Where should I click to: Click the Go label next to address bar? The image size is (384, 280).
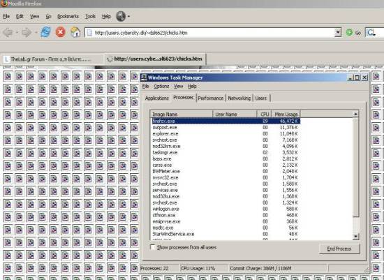click(357, 33)
